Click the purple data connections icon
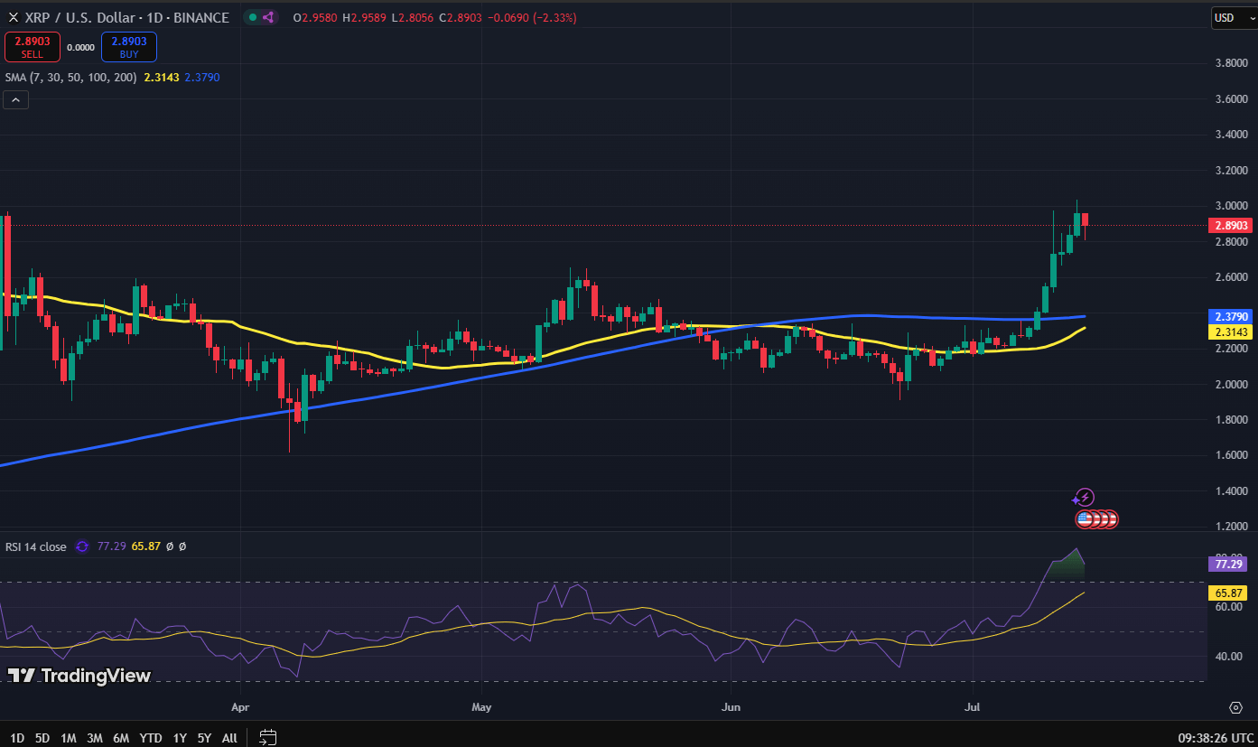 [269, 17]
